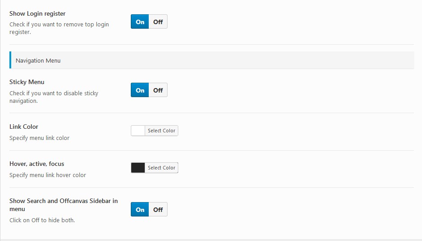
Task: Click the dark Hover color swatch
Action: (x=138, y=168)
